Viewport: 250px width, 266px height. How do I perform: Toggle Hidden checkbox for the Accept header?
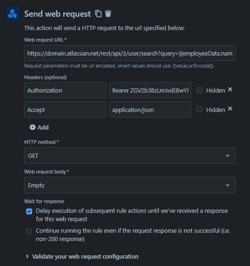point(200,110)
